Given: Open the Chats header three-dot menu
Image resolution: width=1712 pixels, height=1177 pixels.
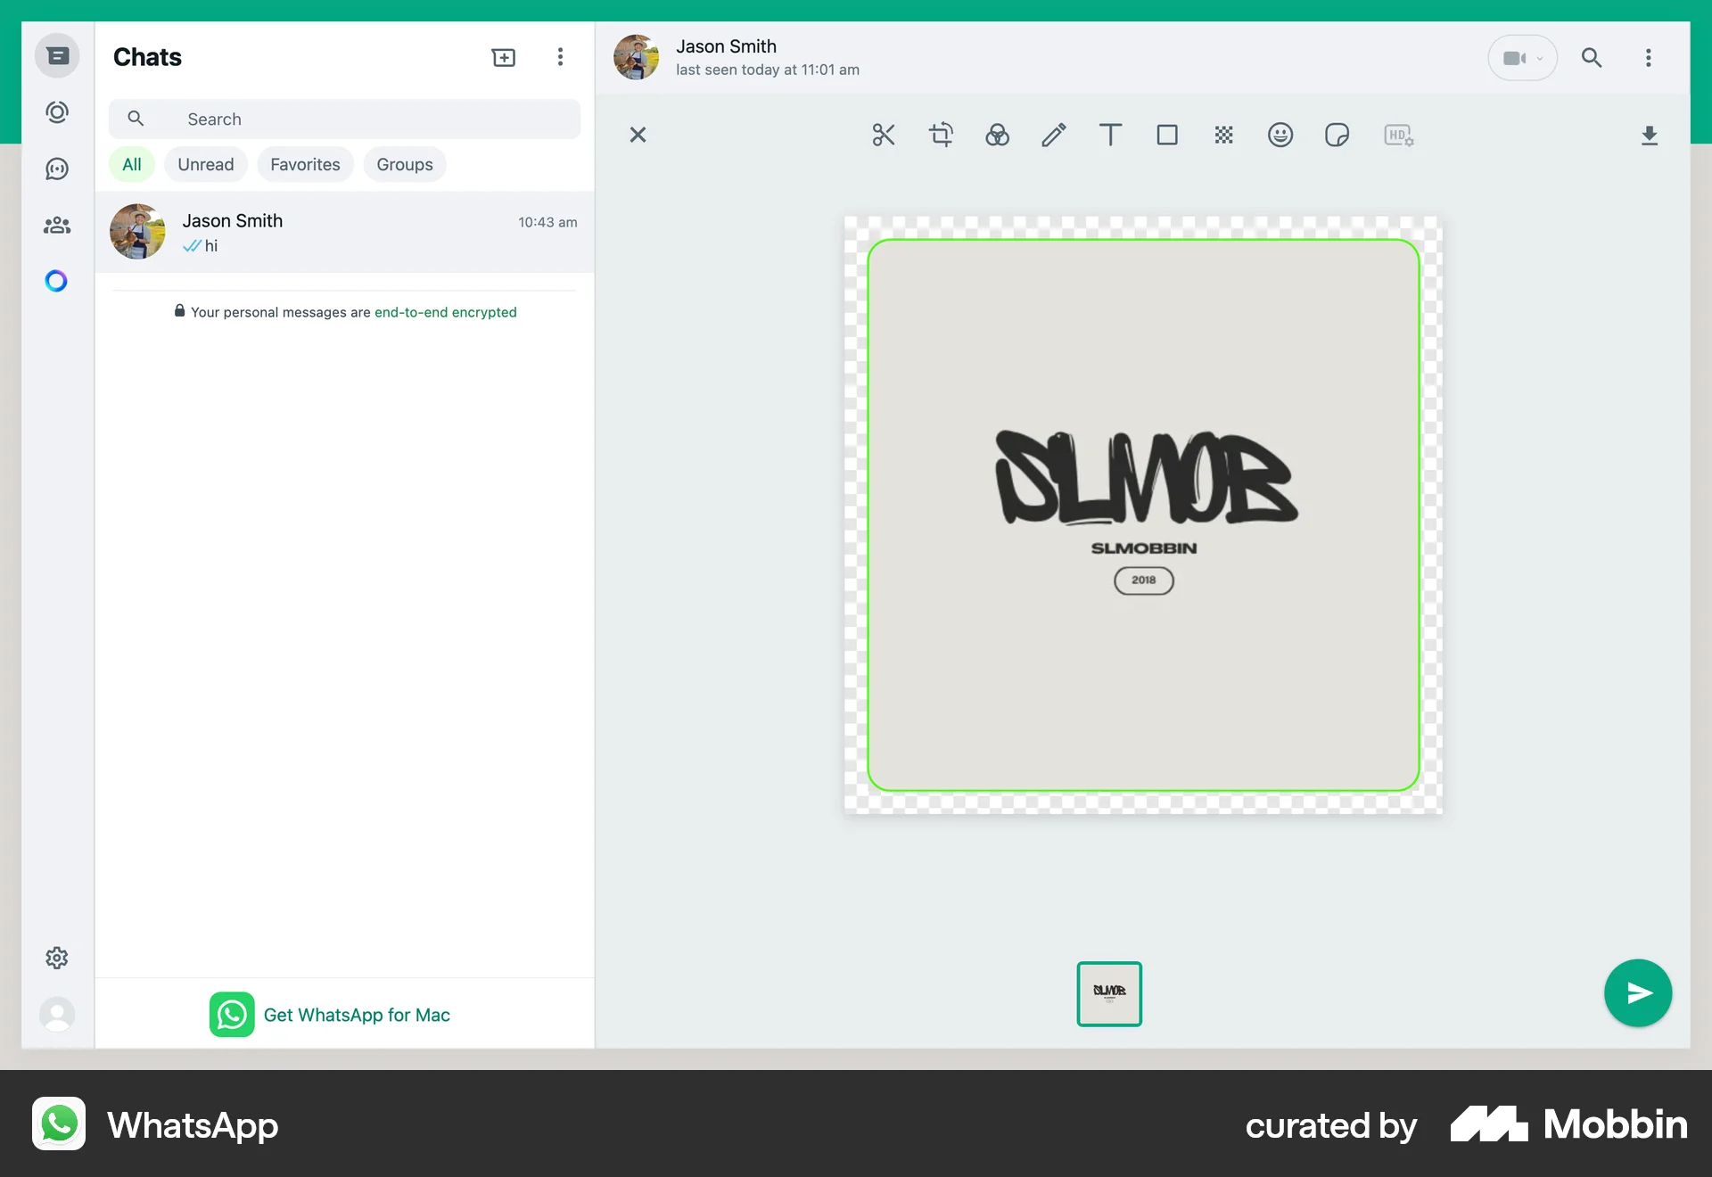Looking at the screenshot, I should pyautogui.click(x=560, y=56).
